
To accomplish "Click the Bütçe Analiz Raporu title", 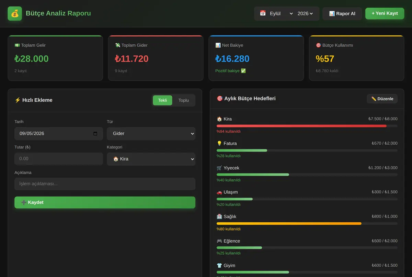I will pyautogui.click(x=58, y=13).
